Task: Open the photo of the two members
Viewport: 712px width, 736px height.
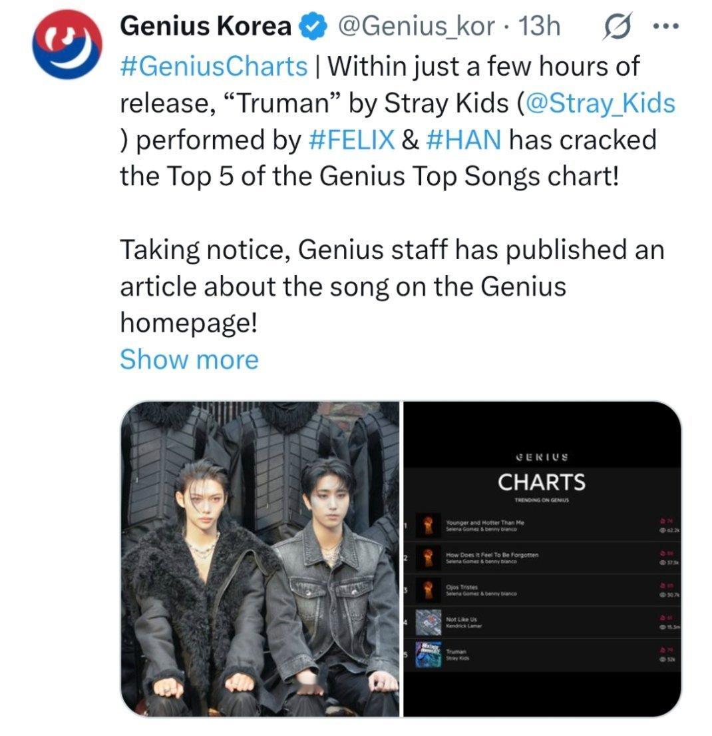Action: 260,559
